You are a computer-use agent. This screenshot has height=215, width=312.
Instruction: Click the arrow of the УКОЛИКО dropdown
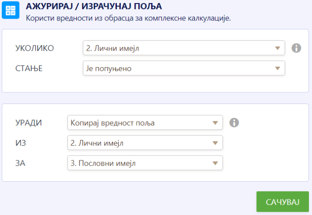tap(278, 48)
